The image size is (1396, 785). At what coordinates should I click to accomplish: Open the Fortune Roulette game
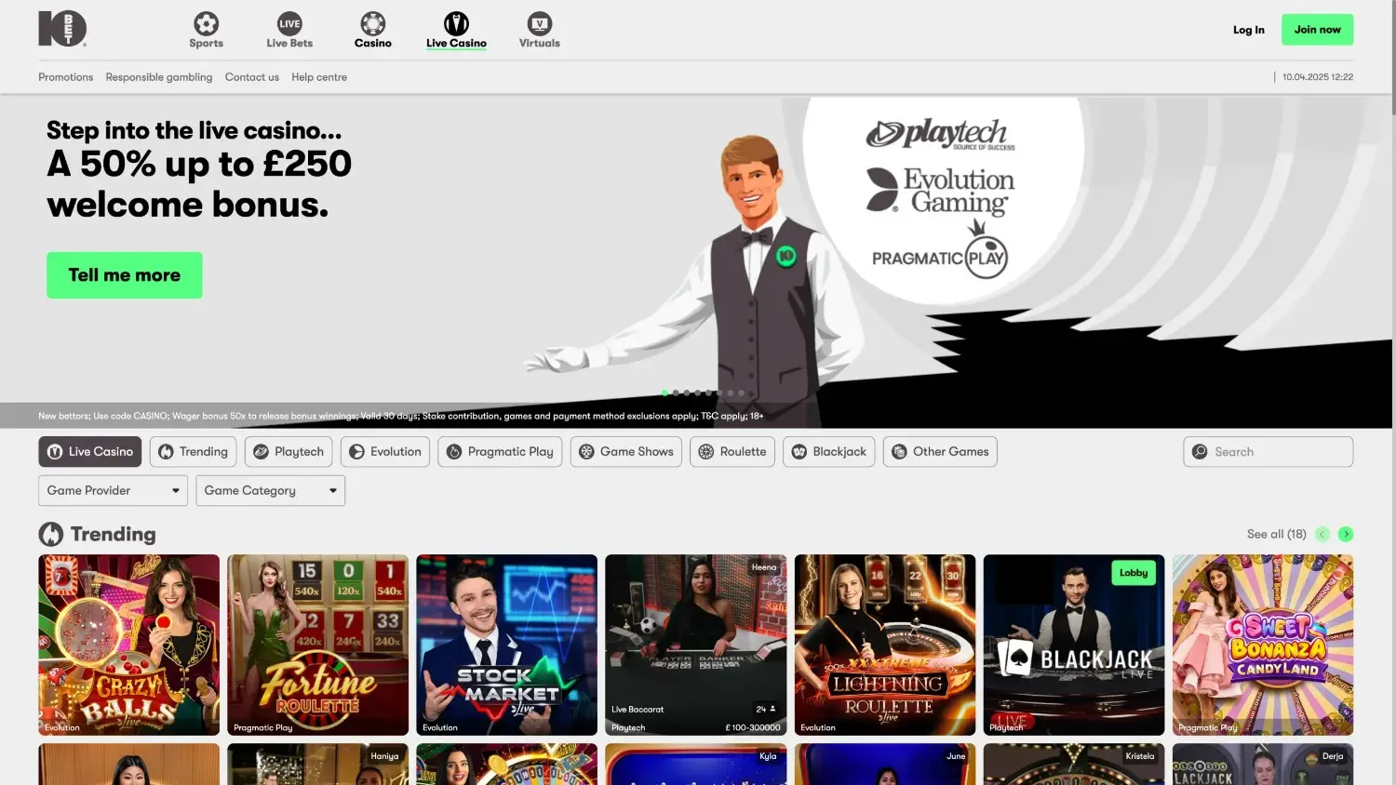[x=317, y=645]
